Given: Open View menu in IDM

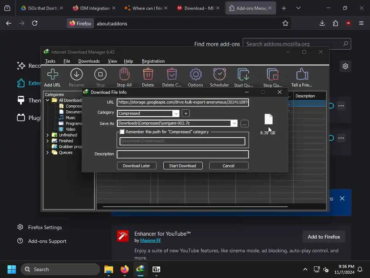Looking at the screenshot, I should click(x=112, y=61).
